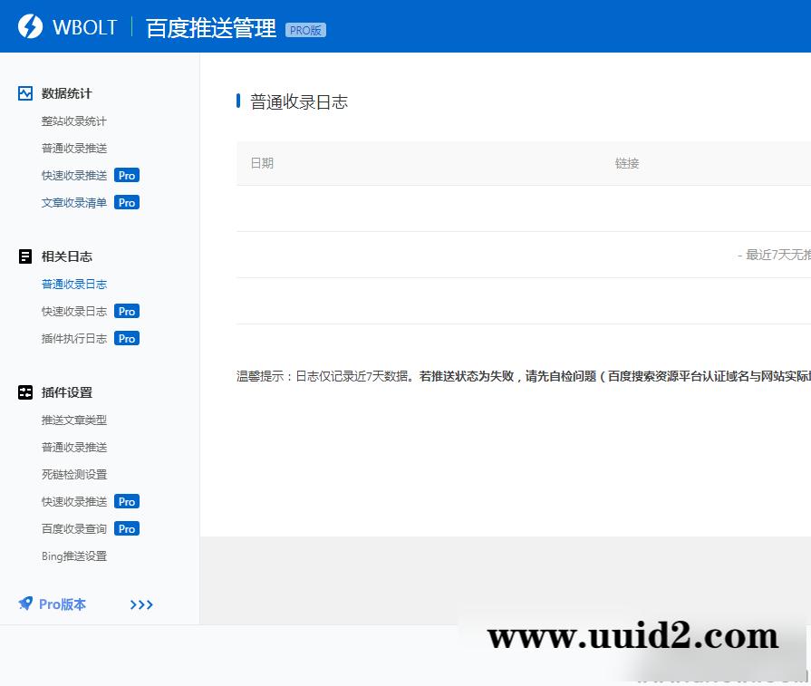Switch to 快速收录日志 in sidebar
This screenshot has width=811, height=686.
(x=75, y=311)
